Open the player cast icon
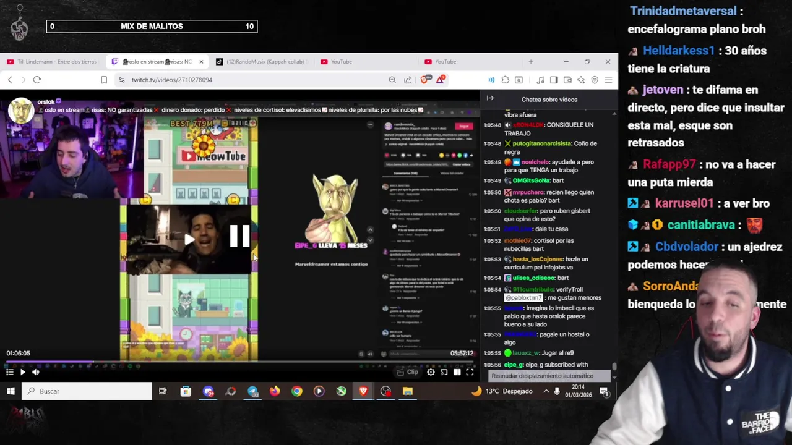The height and width of the screenshot is (445, 792). [x=444, y=372]
